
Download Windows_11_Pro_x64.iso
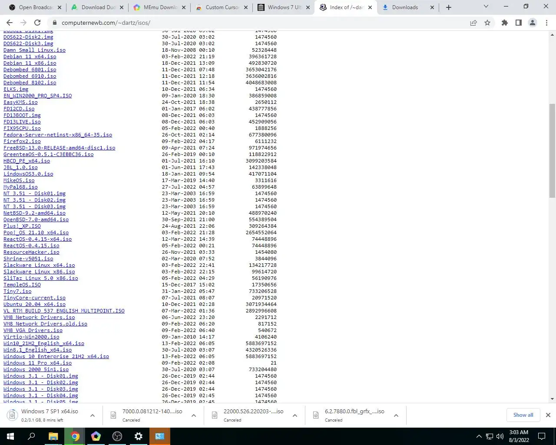[37, 363]
